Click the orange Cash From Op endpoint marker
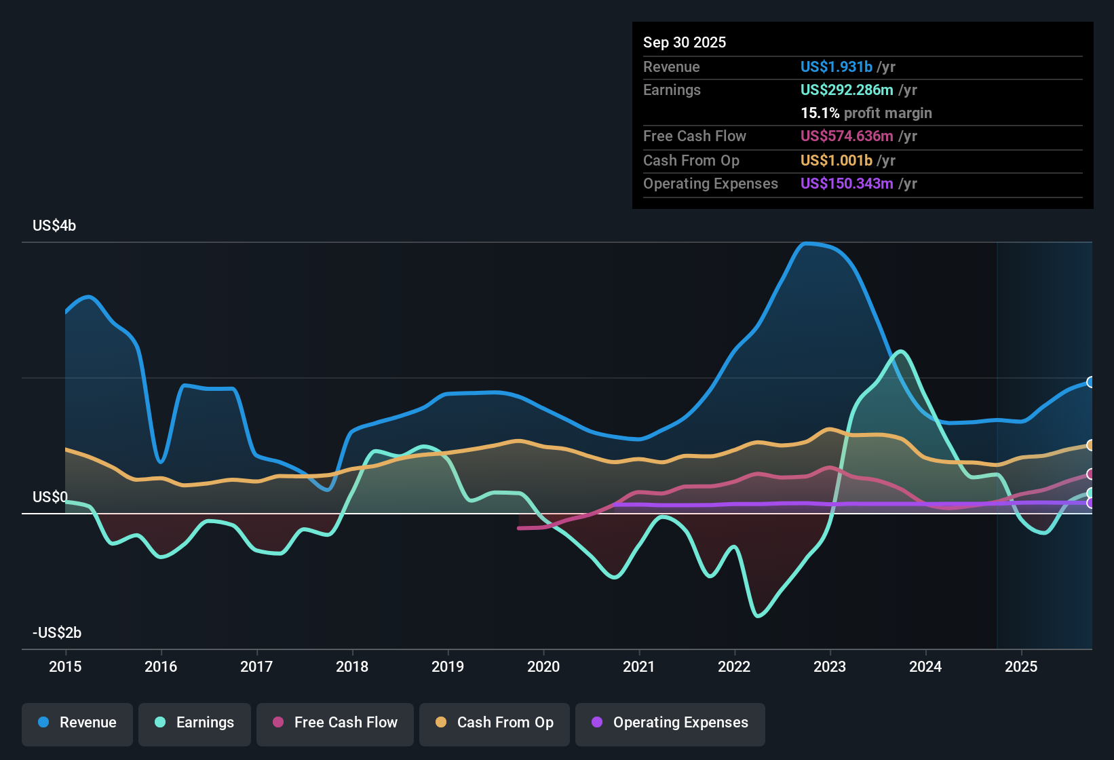 pos(1091,446)
